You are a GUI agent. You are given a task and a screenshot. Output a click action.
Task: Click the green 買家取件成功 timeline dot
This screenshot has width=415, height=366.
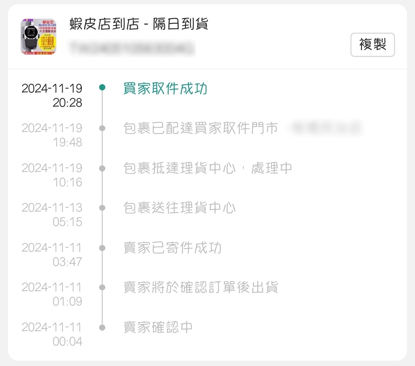point(102,87)
